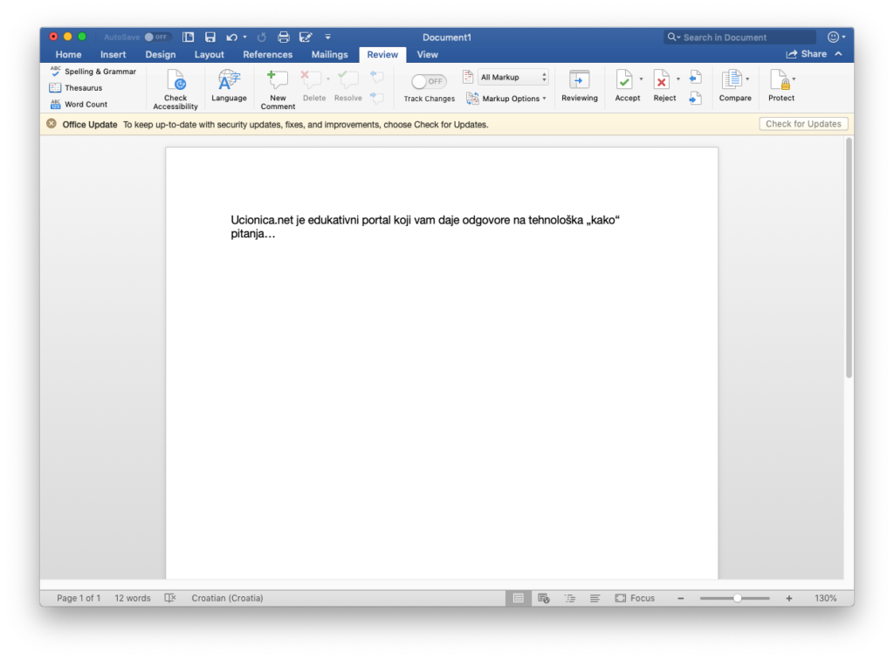
Task: Click the Print icon in title bar
Action: tap(283, 38)
